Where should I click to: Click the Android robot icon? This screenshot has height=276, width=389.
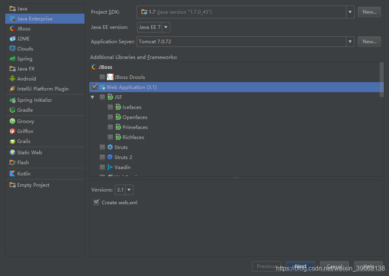pyautogui.click(x=12, y=79)
